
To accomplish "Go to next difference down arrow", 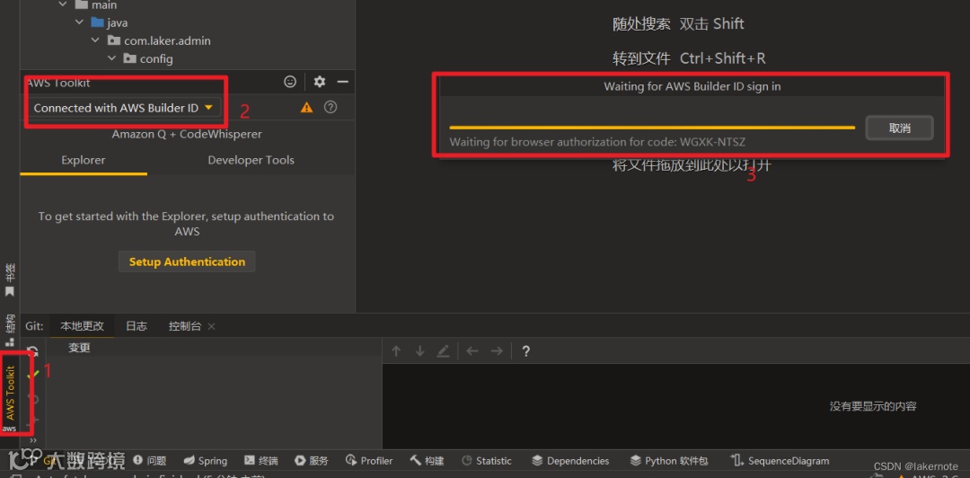I will pos(420,351).
